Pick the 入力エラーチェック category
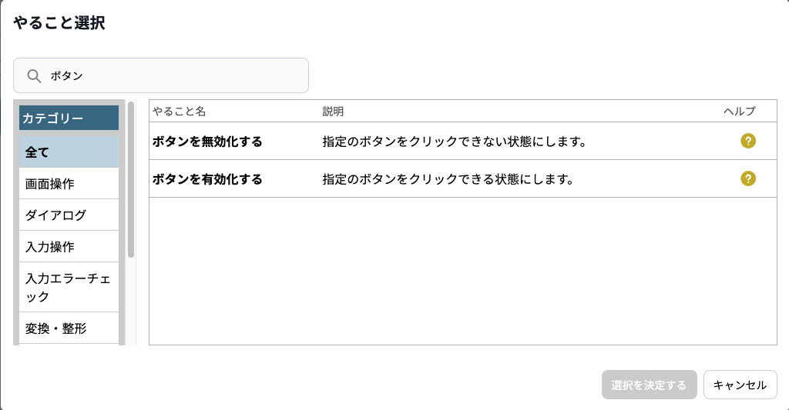 pyautogui.click(x=69, y=288)
